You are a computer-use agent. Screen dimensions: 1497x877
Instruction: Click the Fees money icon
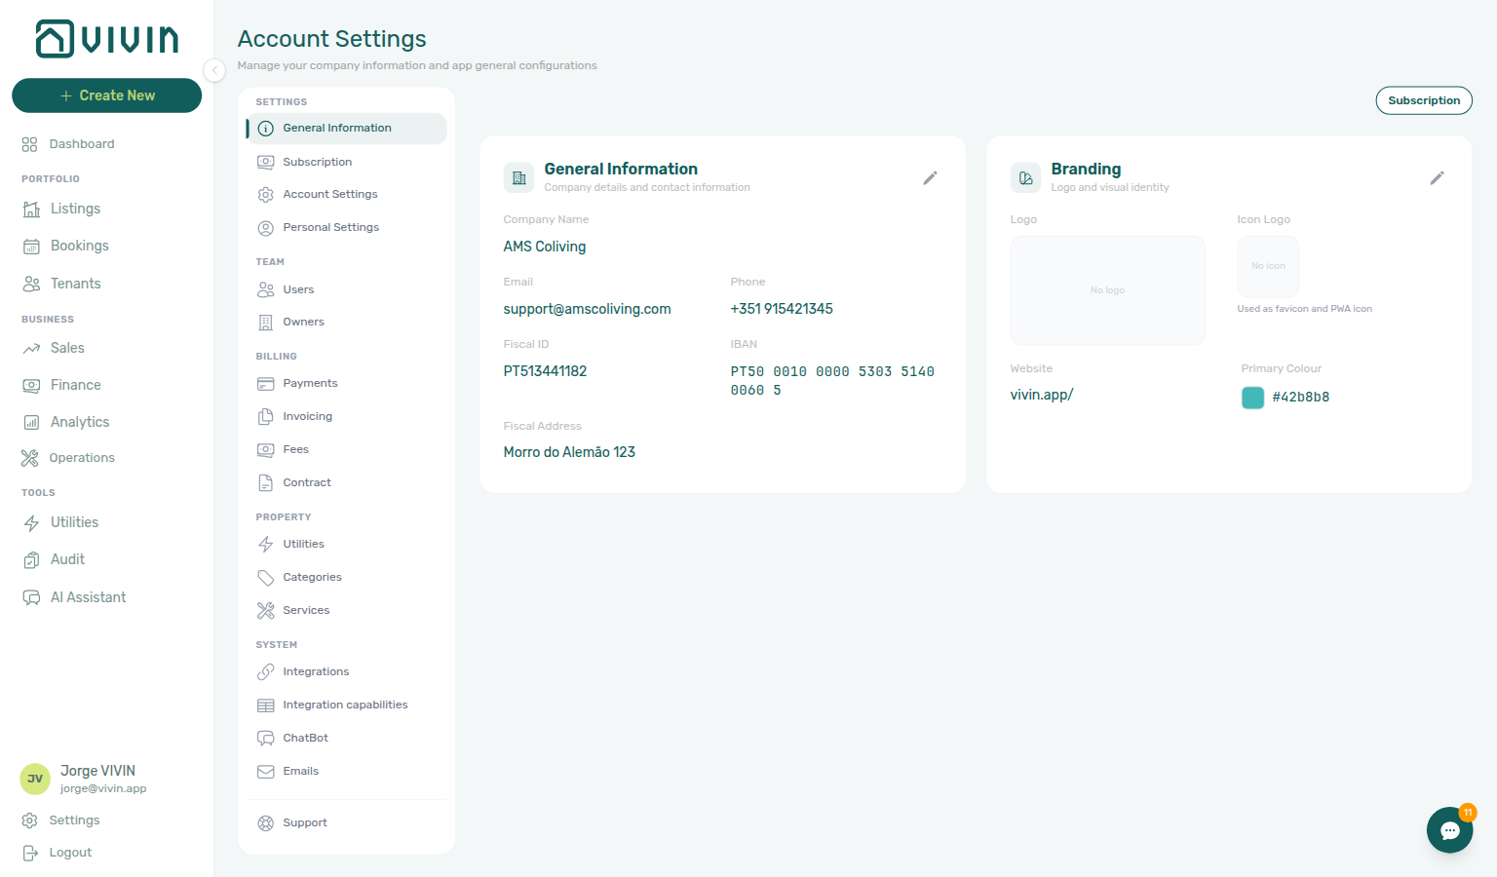265,450
